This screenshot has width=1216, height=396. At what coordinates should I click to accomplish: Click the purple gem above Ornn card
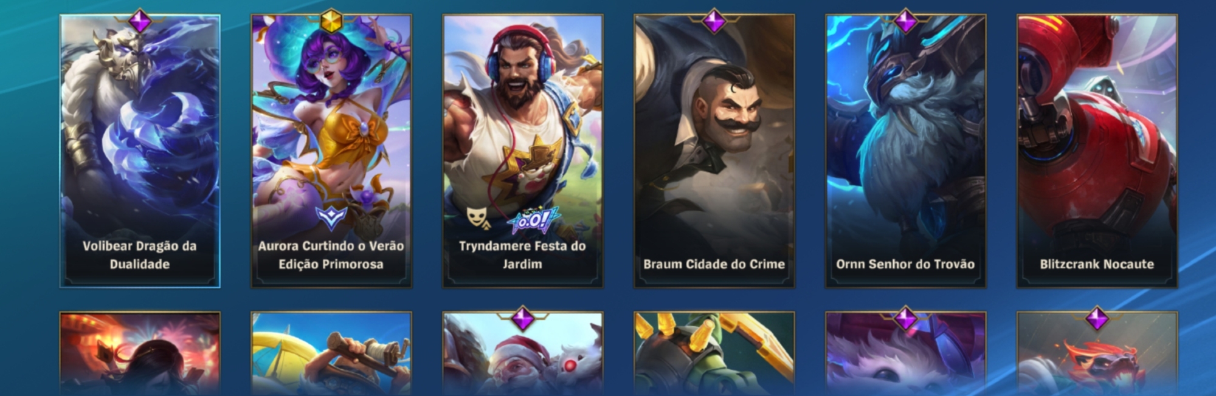905,21
